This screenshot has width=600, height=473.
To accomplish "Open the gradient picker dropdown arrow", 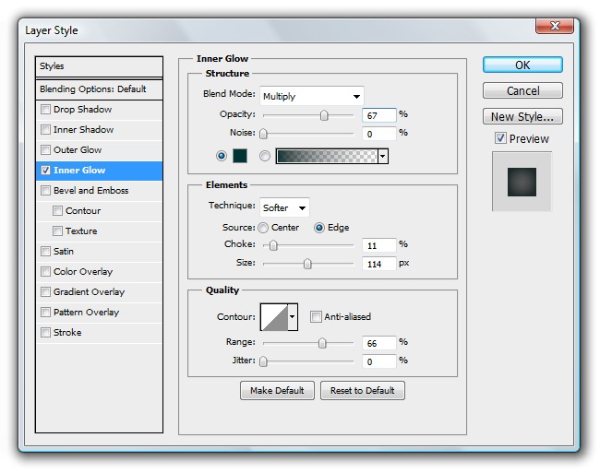I will 382,157.
